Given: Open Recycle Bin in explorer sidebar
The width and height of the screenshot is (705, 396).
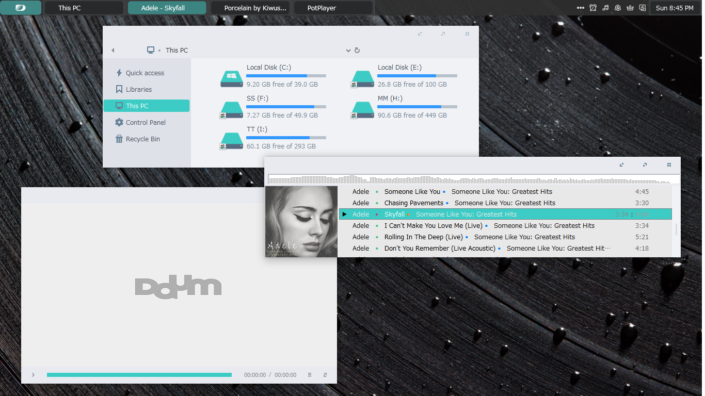Looking at the screenshot, I should point(146,139).
